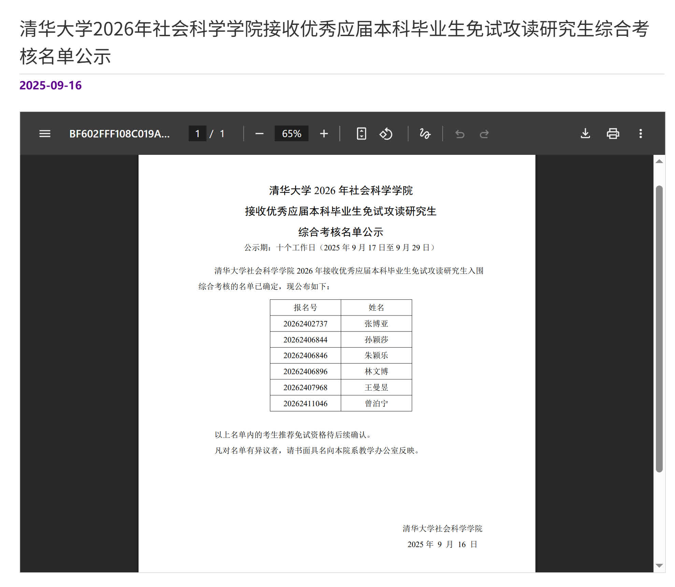Rotate the PDF counterclockwise
The image size is (675, 587).
(x=386, y=134)
